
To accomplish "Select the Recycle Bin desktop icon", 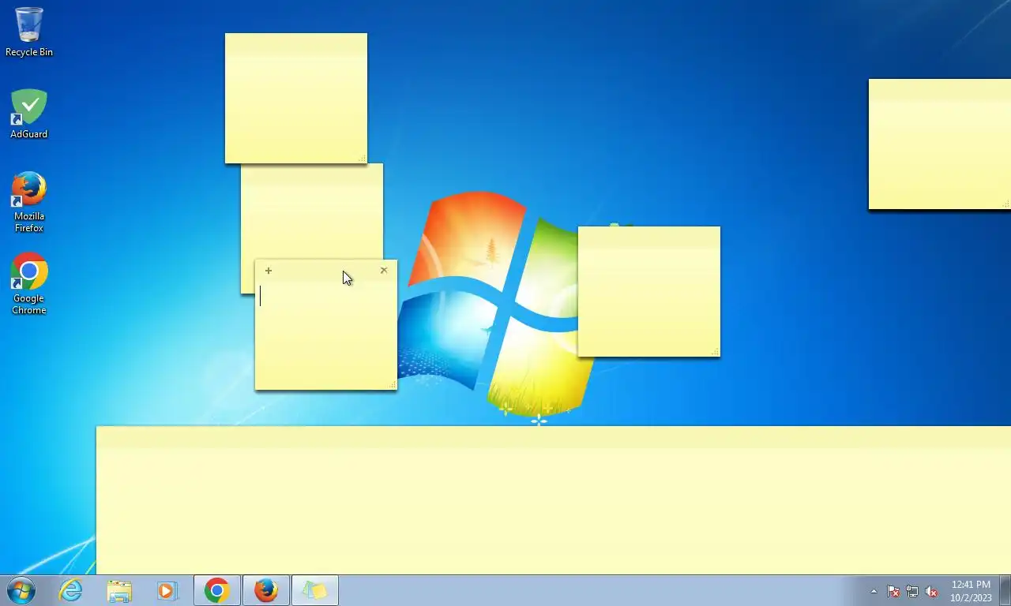I will tap(29, 32).
